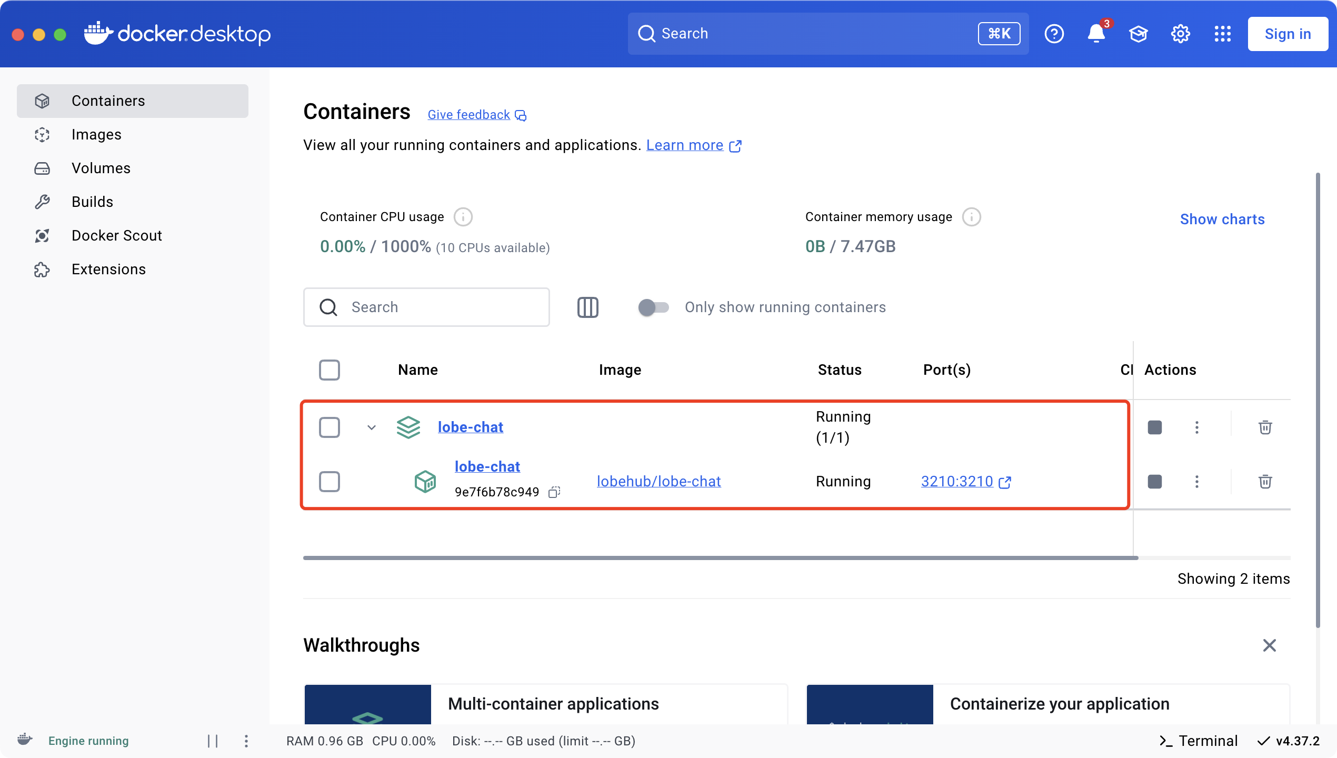Click the Give feedback link
This screenshot has height=758, width=1337.
468,115
